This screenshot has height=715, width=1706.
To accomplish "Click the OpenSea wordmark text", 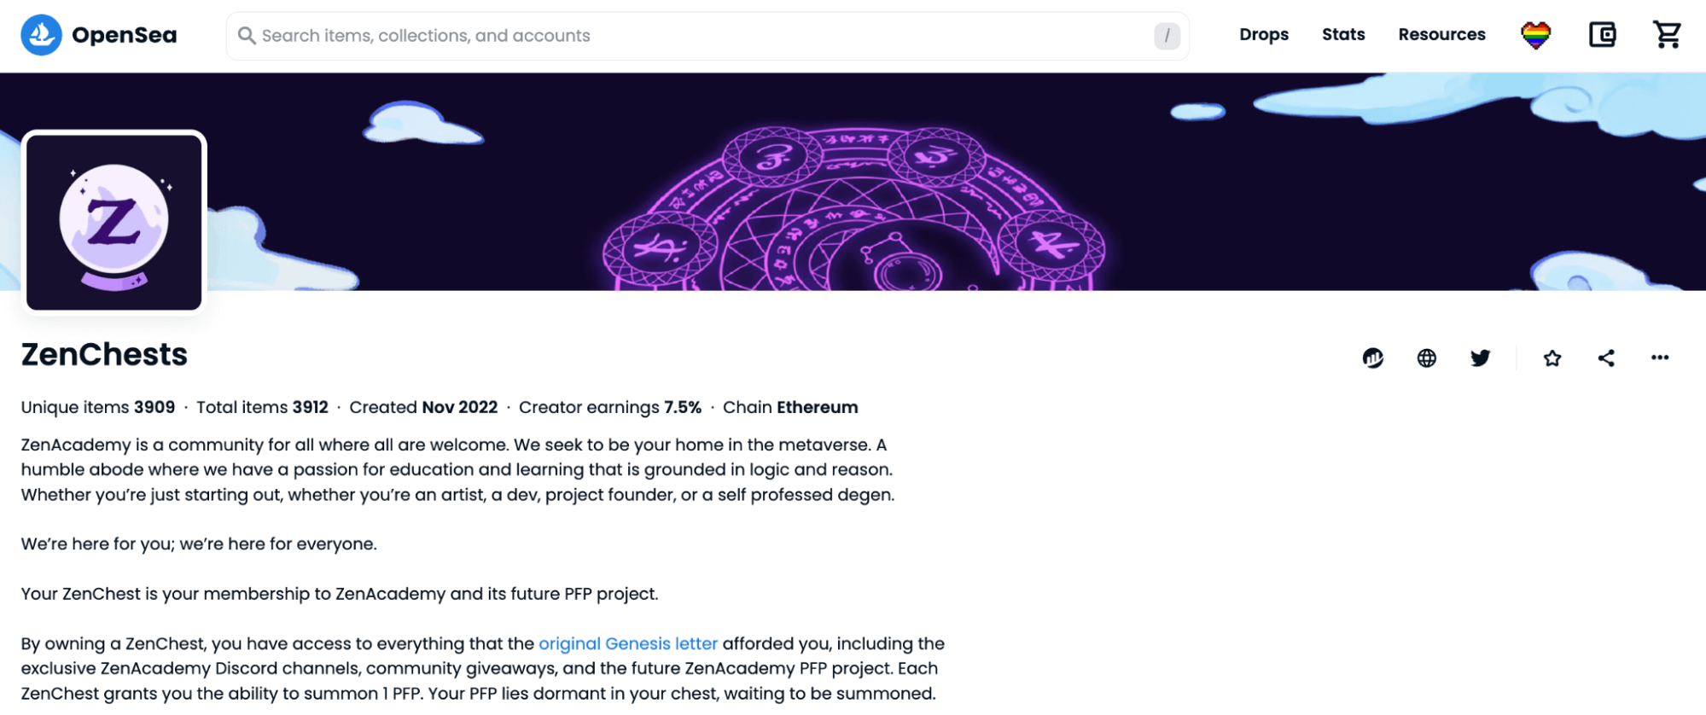I will (125, 35).
